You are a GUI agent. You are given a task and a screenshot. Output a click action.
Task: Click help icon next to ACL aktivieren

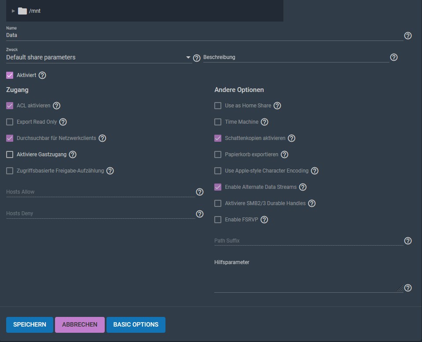(x=56, y=106)
